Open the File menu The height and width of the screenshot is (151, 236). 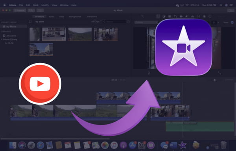[x=21, y=5]
